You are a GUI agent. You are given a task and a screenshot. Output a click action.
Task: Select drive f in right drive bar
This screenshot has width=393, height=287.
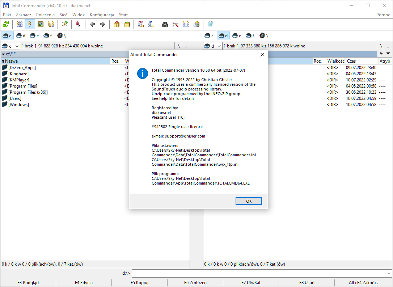(x=250, y=35)
